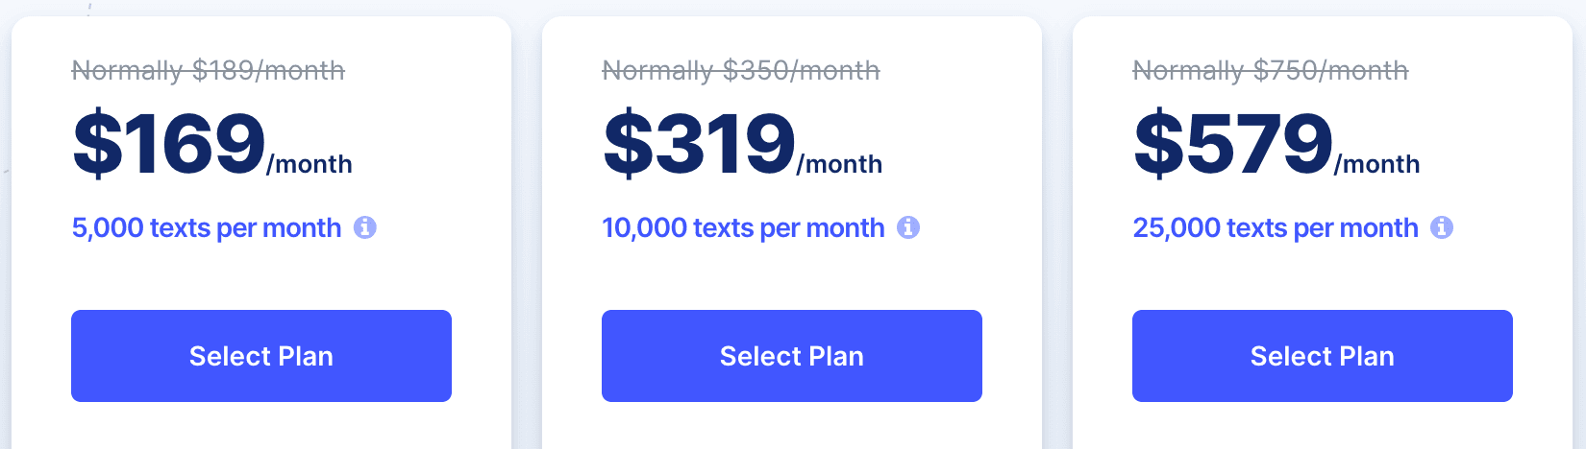The width and height of the screenshot is (1586, 449).
Task: Click the /month suffix after $319
Action: coord(840,165)
